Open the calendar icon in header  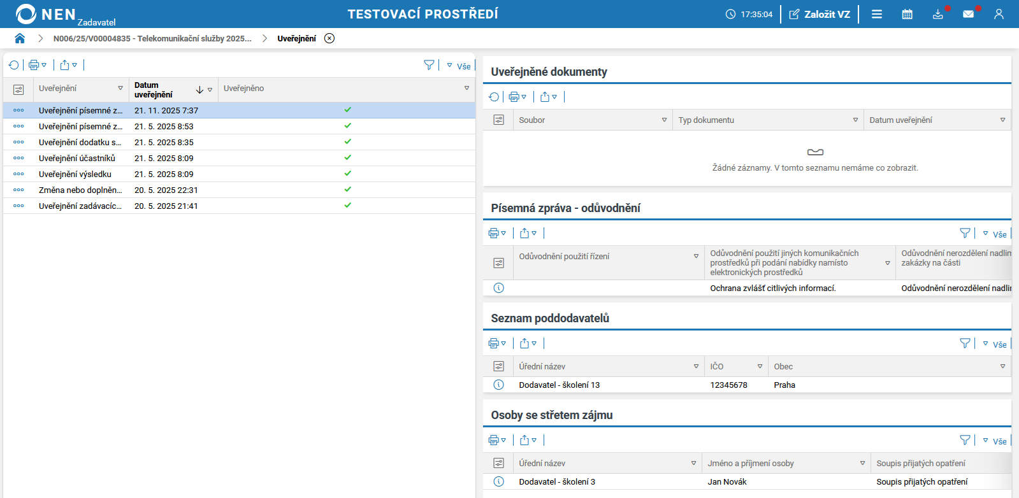click(x=907, y=14)
